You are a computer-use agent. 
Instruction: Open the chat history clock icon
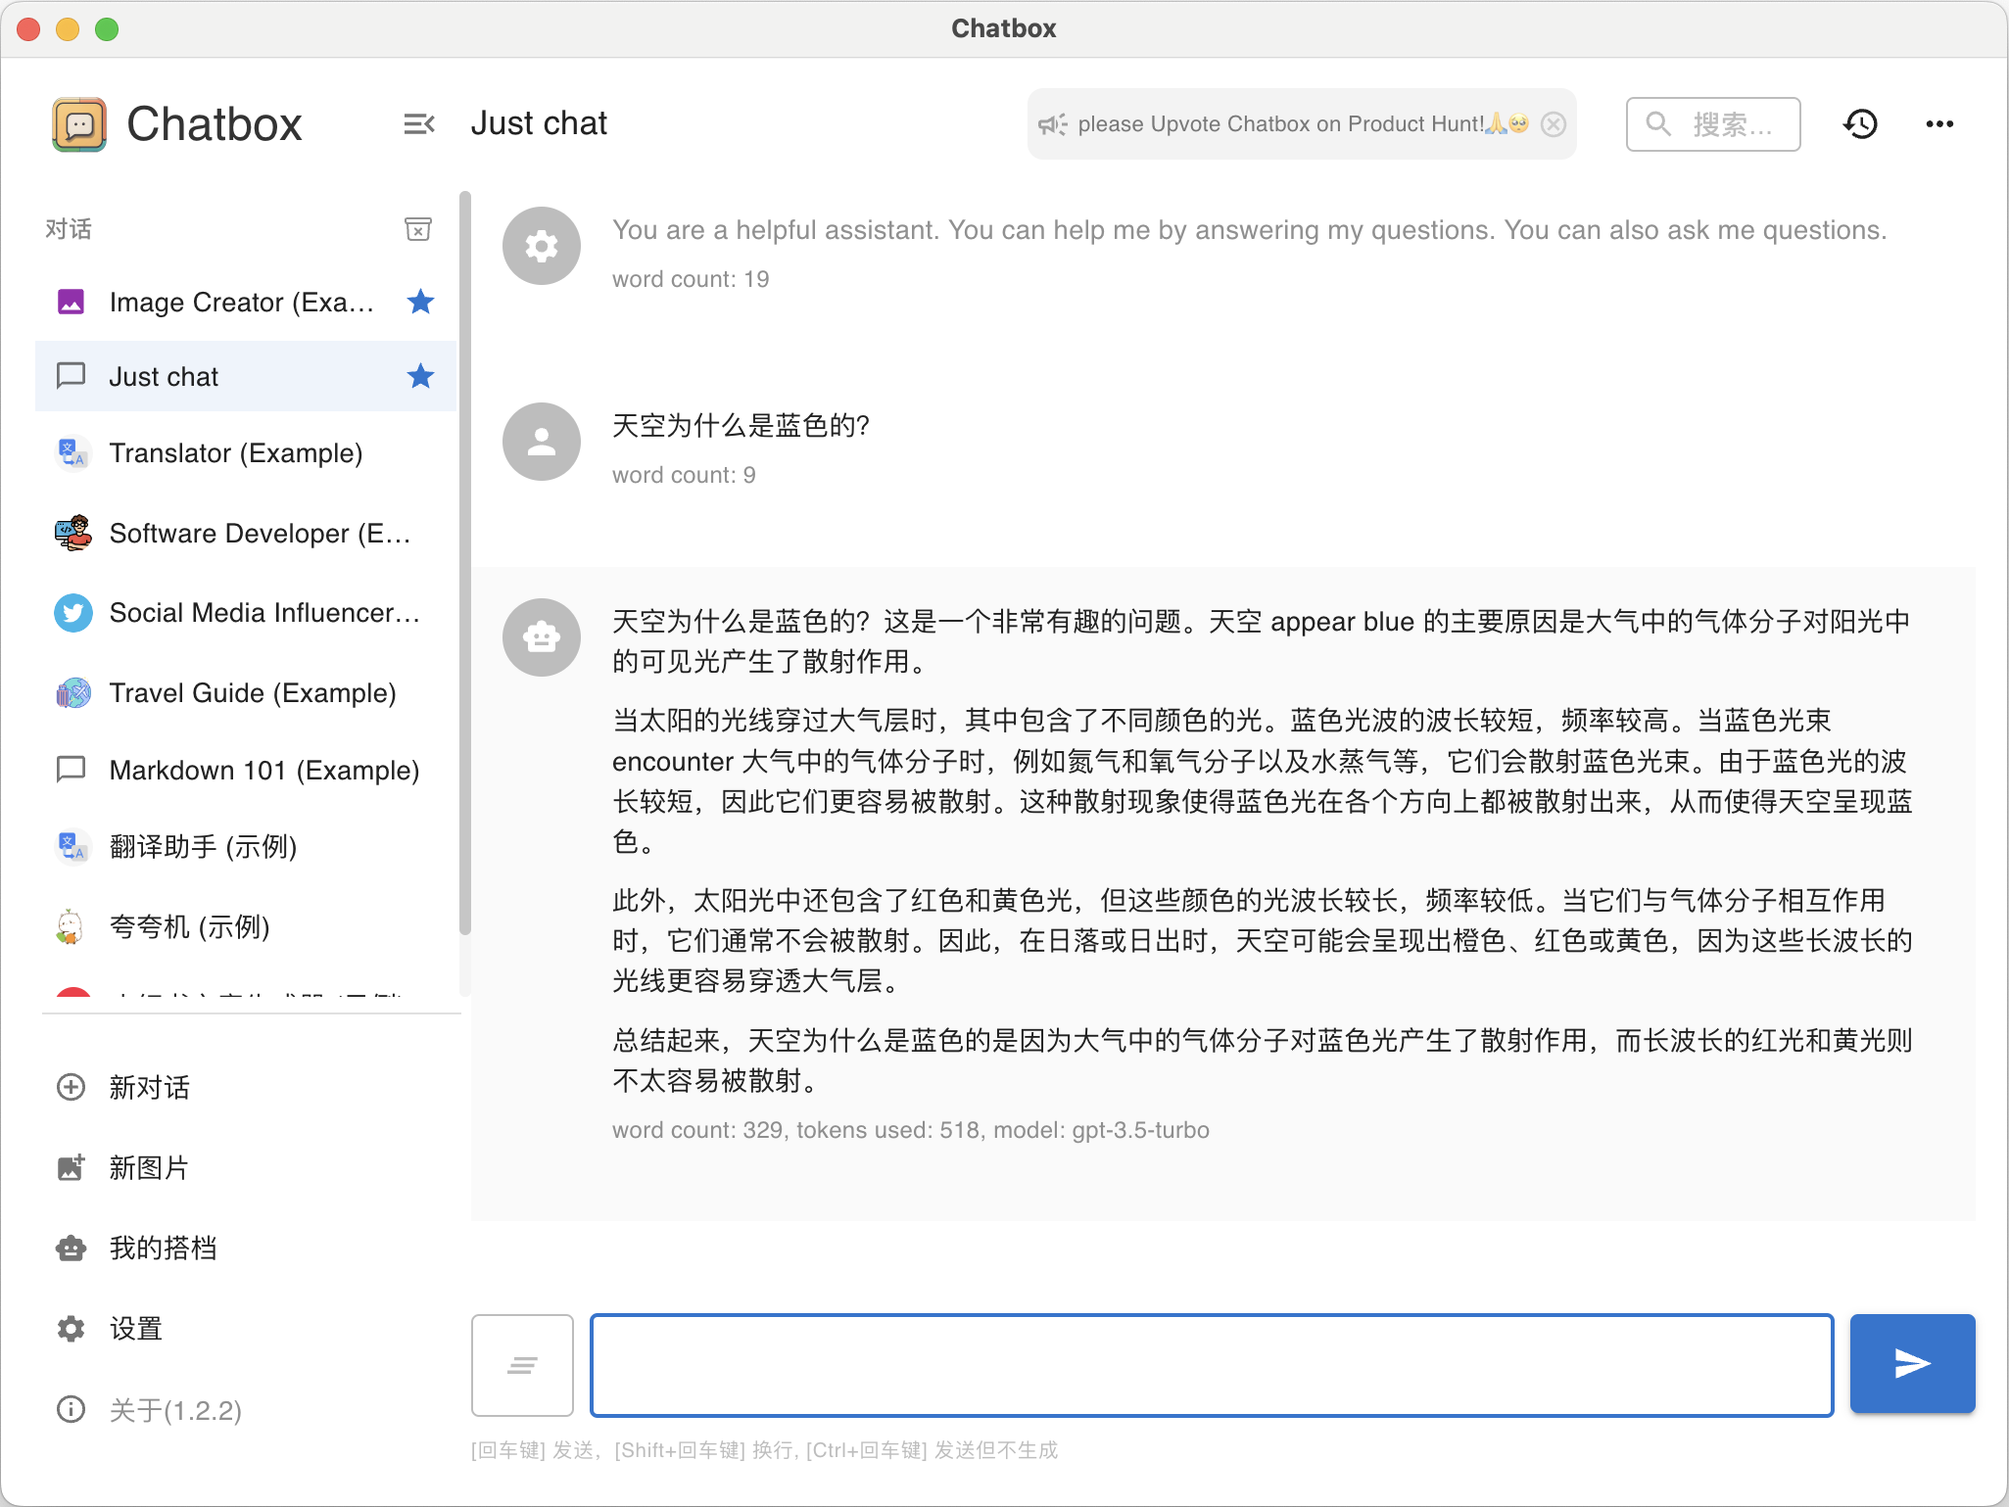1859,124
